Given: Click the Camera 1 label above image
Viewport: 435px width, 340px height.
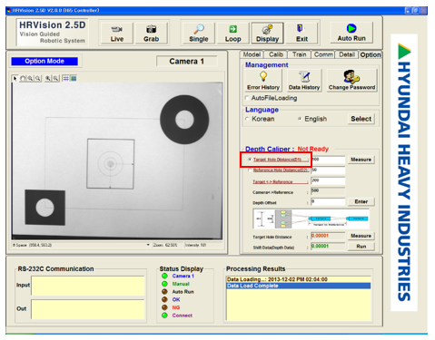Looking at the screenshot, I should pyautogui.click(x=186, y=62).
